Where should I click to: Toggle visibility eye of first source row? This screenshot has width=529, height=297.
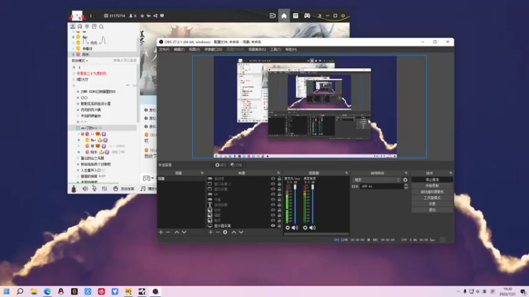272,178
